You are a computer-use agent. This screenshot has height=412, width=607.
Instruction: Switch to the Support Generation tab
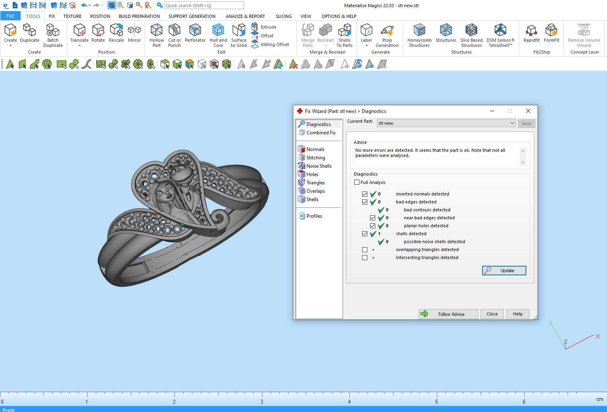(x=192, y=16)
